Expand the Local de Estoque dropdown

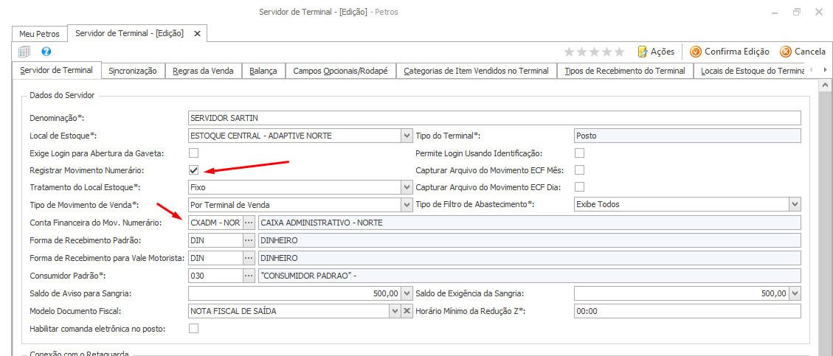point(407,136)
